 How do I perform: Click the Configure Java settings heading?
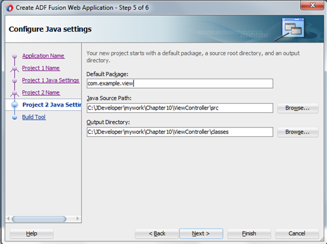pos(50,29)
